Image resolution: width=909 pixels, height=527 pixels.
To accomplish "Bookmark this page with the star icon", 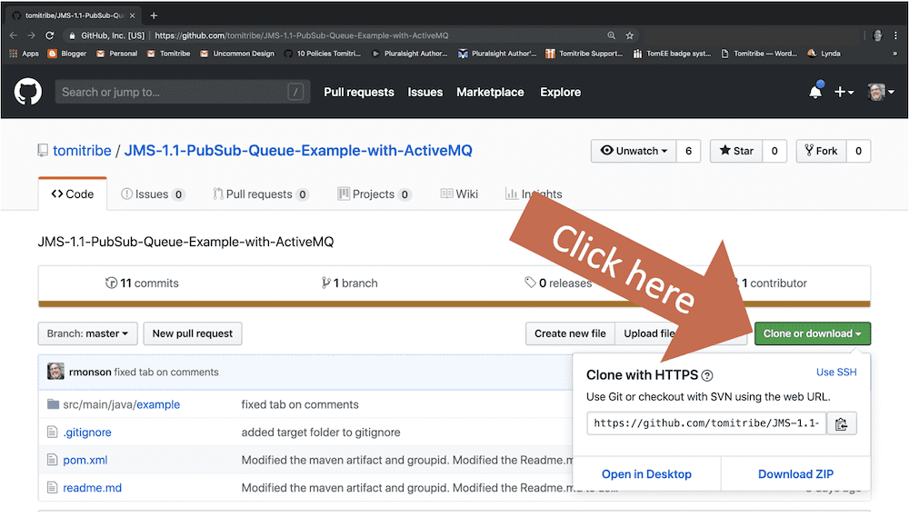I will (x=630, y=35).
